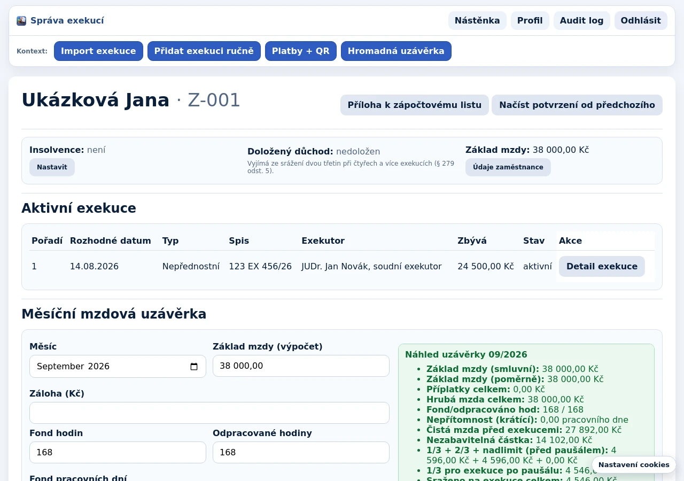Go to the Profil page
Image resolution: width=684 pixels, height=481 pixels.
tap(530, 21)
